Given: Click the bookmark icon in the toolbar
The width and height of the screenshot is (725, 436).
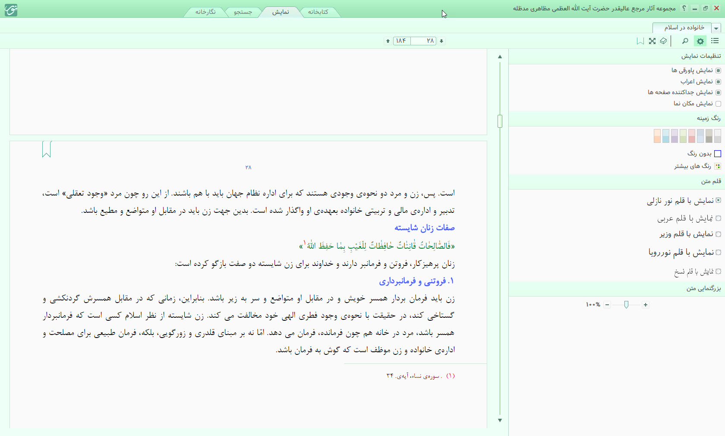Looking at the screenshot, I should coord(640,41).
